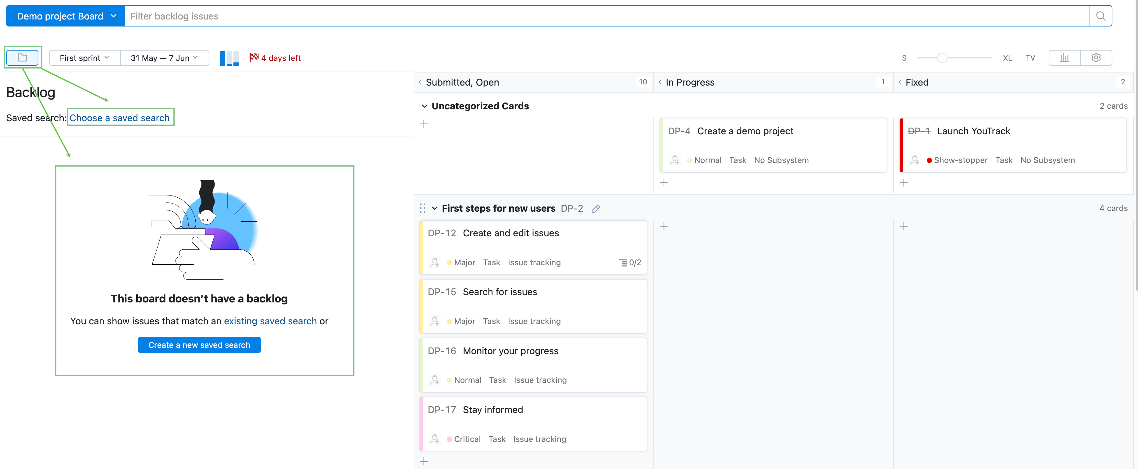Toggle the backlog folder panel button
The image size is (1138, 469).
point(22,58)
